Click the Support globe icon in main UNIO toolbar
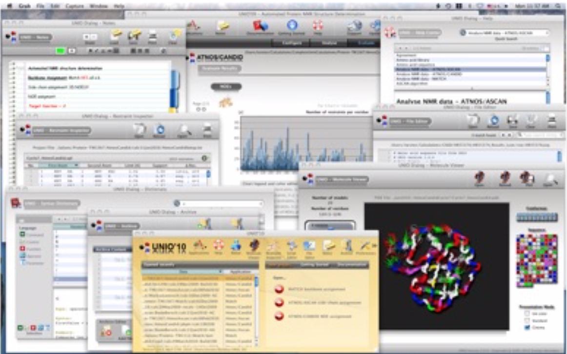Image resolution: width=567 pixels, height=354 pixels. tap(354, 27)
